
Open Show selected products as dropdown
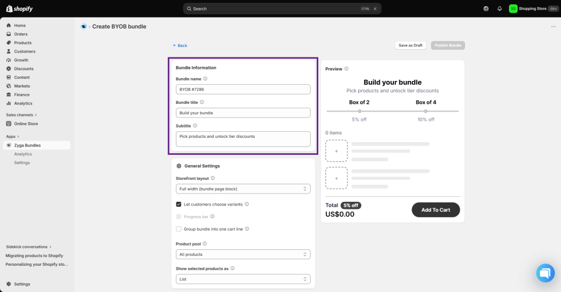coord(243,279)
